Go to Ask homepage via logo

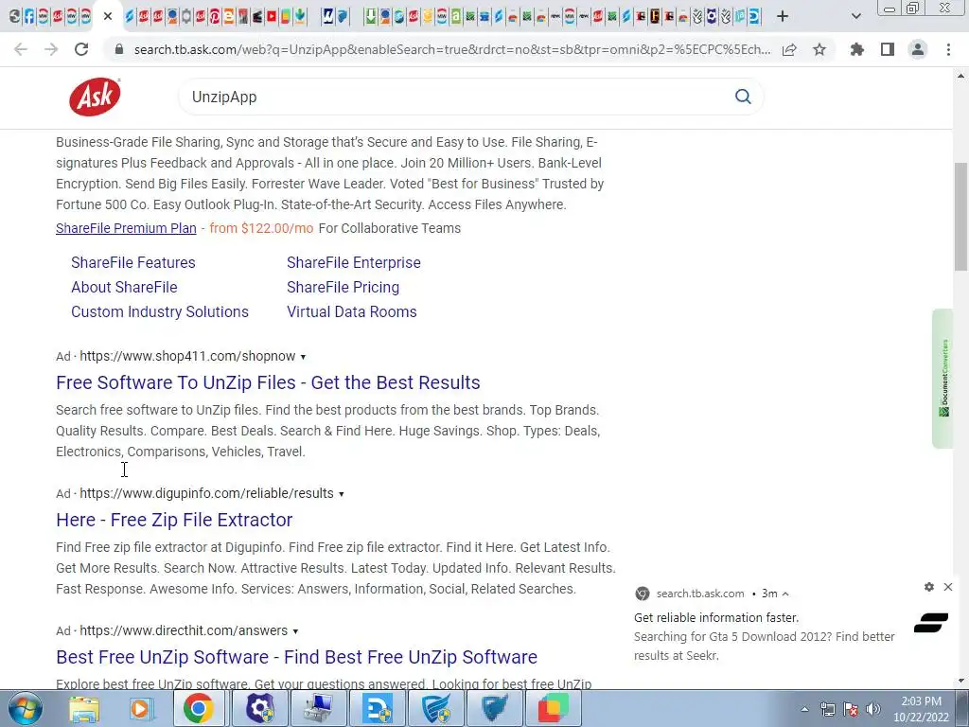click(95, 98)
